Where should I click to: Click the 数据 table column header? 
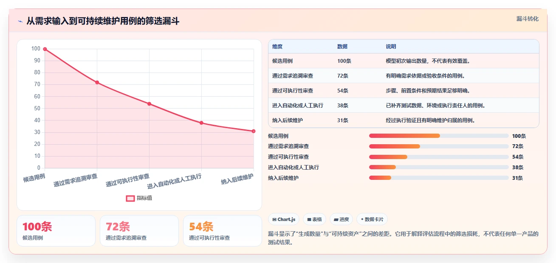pyautogui.click(x=342, y=46)
